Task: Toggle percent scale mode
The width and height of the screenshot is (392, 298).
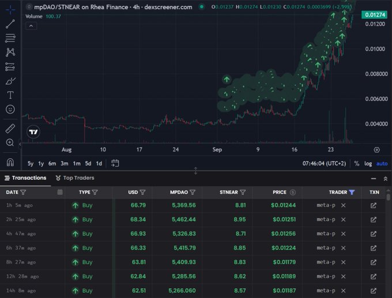Action: [357, 164]
